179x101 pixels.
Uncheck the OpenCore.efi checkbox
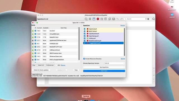[84, 29]
